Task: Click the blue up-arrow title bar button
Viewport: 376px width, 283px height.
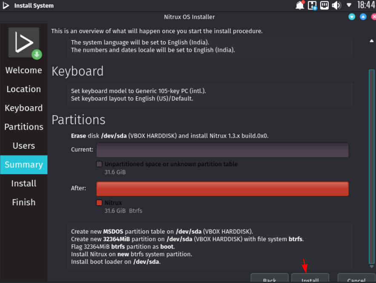Action: [363, 17]
